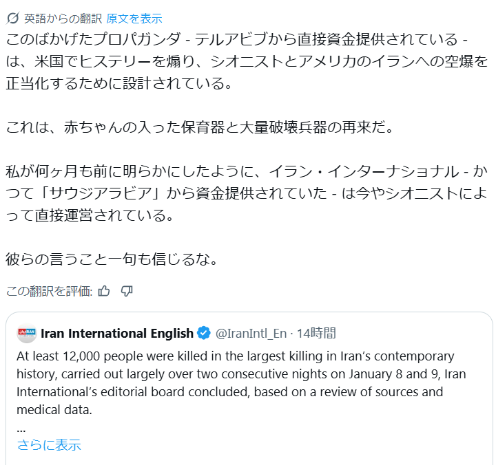Show the original text via 原文を表示
Image resolution: width=496 pixels, height=465 pixels.
(x=134, y=19)
